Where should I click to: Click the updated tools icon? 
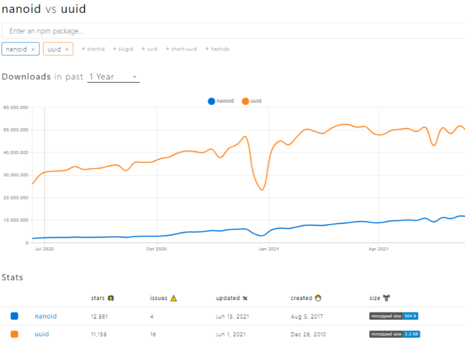[x=245, y=298]
